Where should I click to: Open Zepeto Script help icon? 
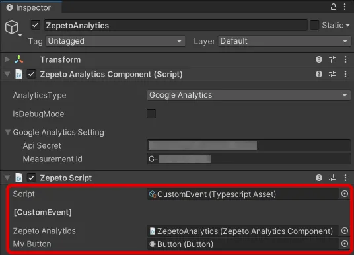click(319, 178)
